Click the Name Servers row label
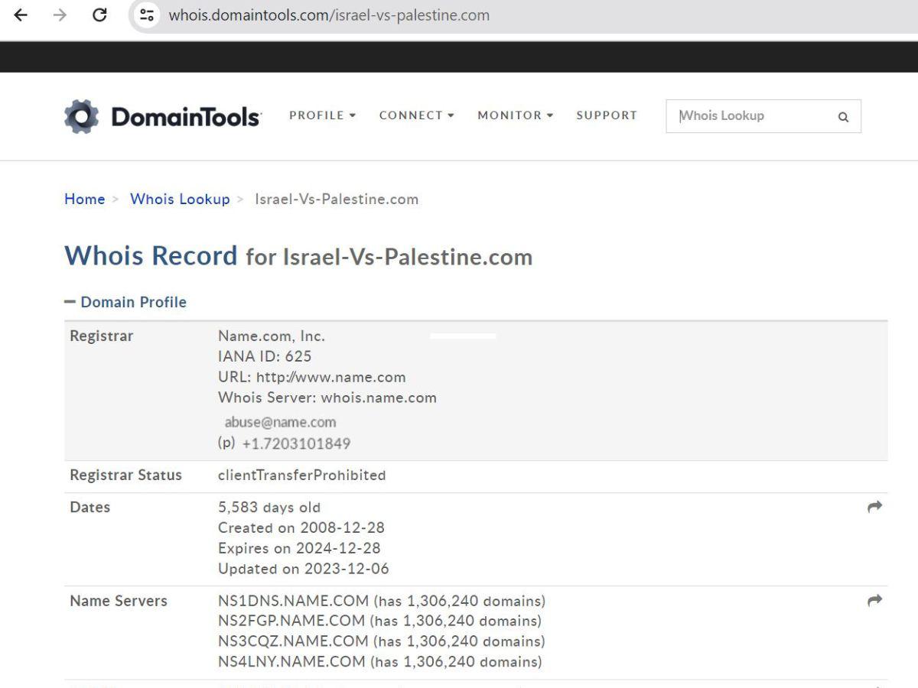This screenshot has height=688, width=918. pos(119,601)
